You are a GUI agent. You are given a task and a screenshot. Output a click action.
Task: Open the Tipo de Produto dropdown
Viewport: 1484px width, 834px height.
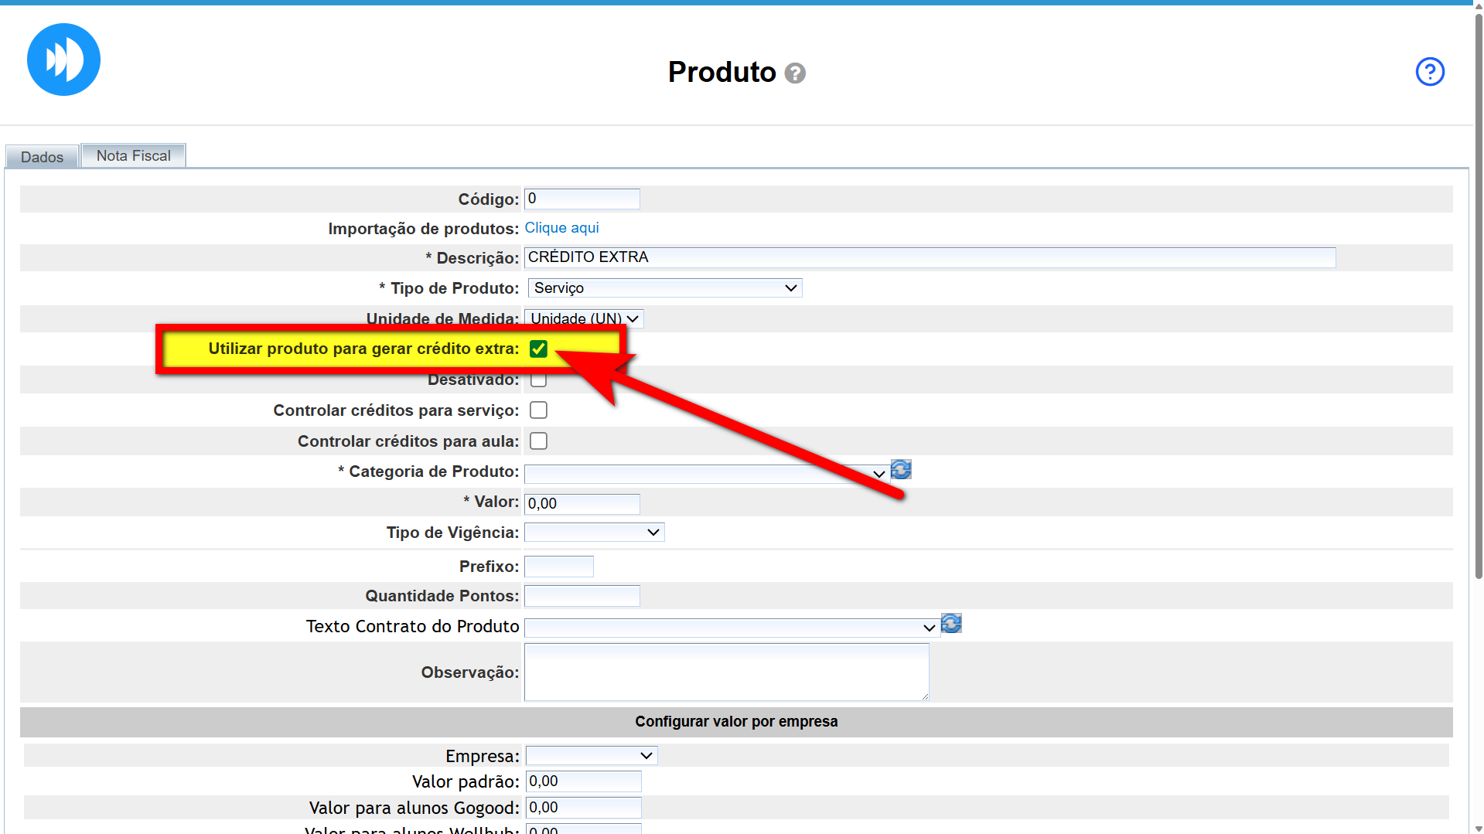coord(664,288)
